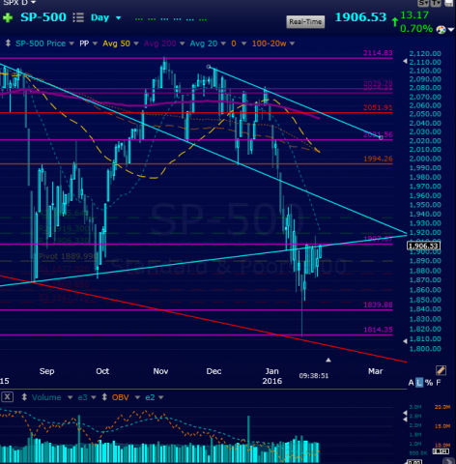Expand the 0 indicator dropdown arrow
456x464 pixels.
243,43
